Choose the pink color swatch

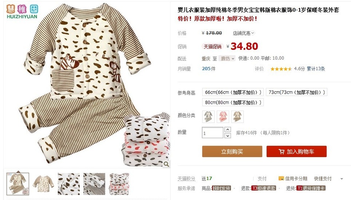(x=223, y=117)
